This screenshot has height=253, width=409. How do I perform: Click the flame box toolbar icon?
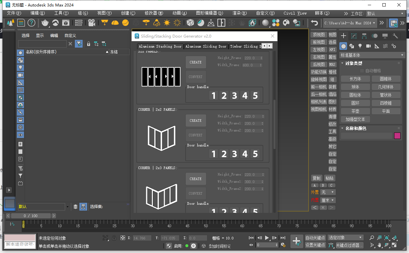coord(252,23)
